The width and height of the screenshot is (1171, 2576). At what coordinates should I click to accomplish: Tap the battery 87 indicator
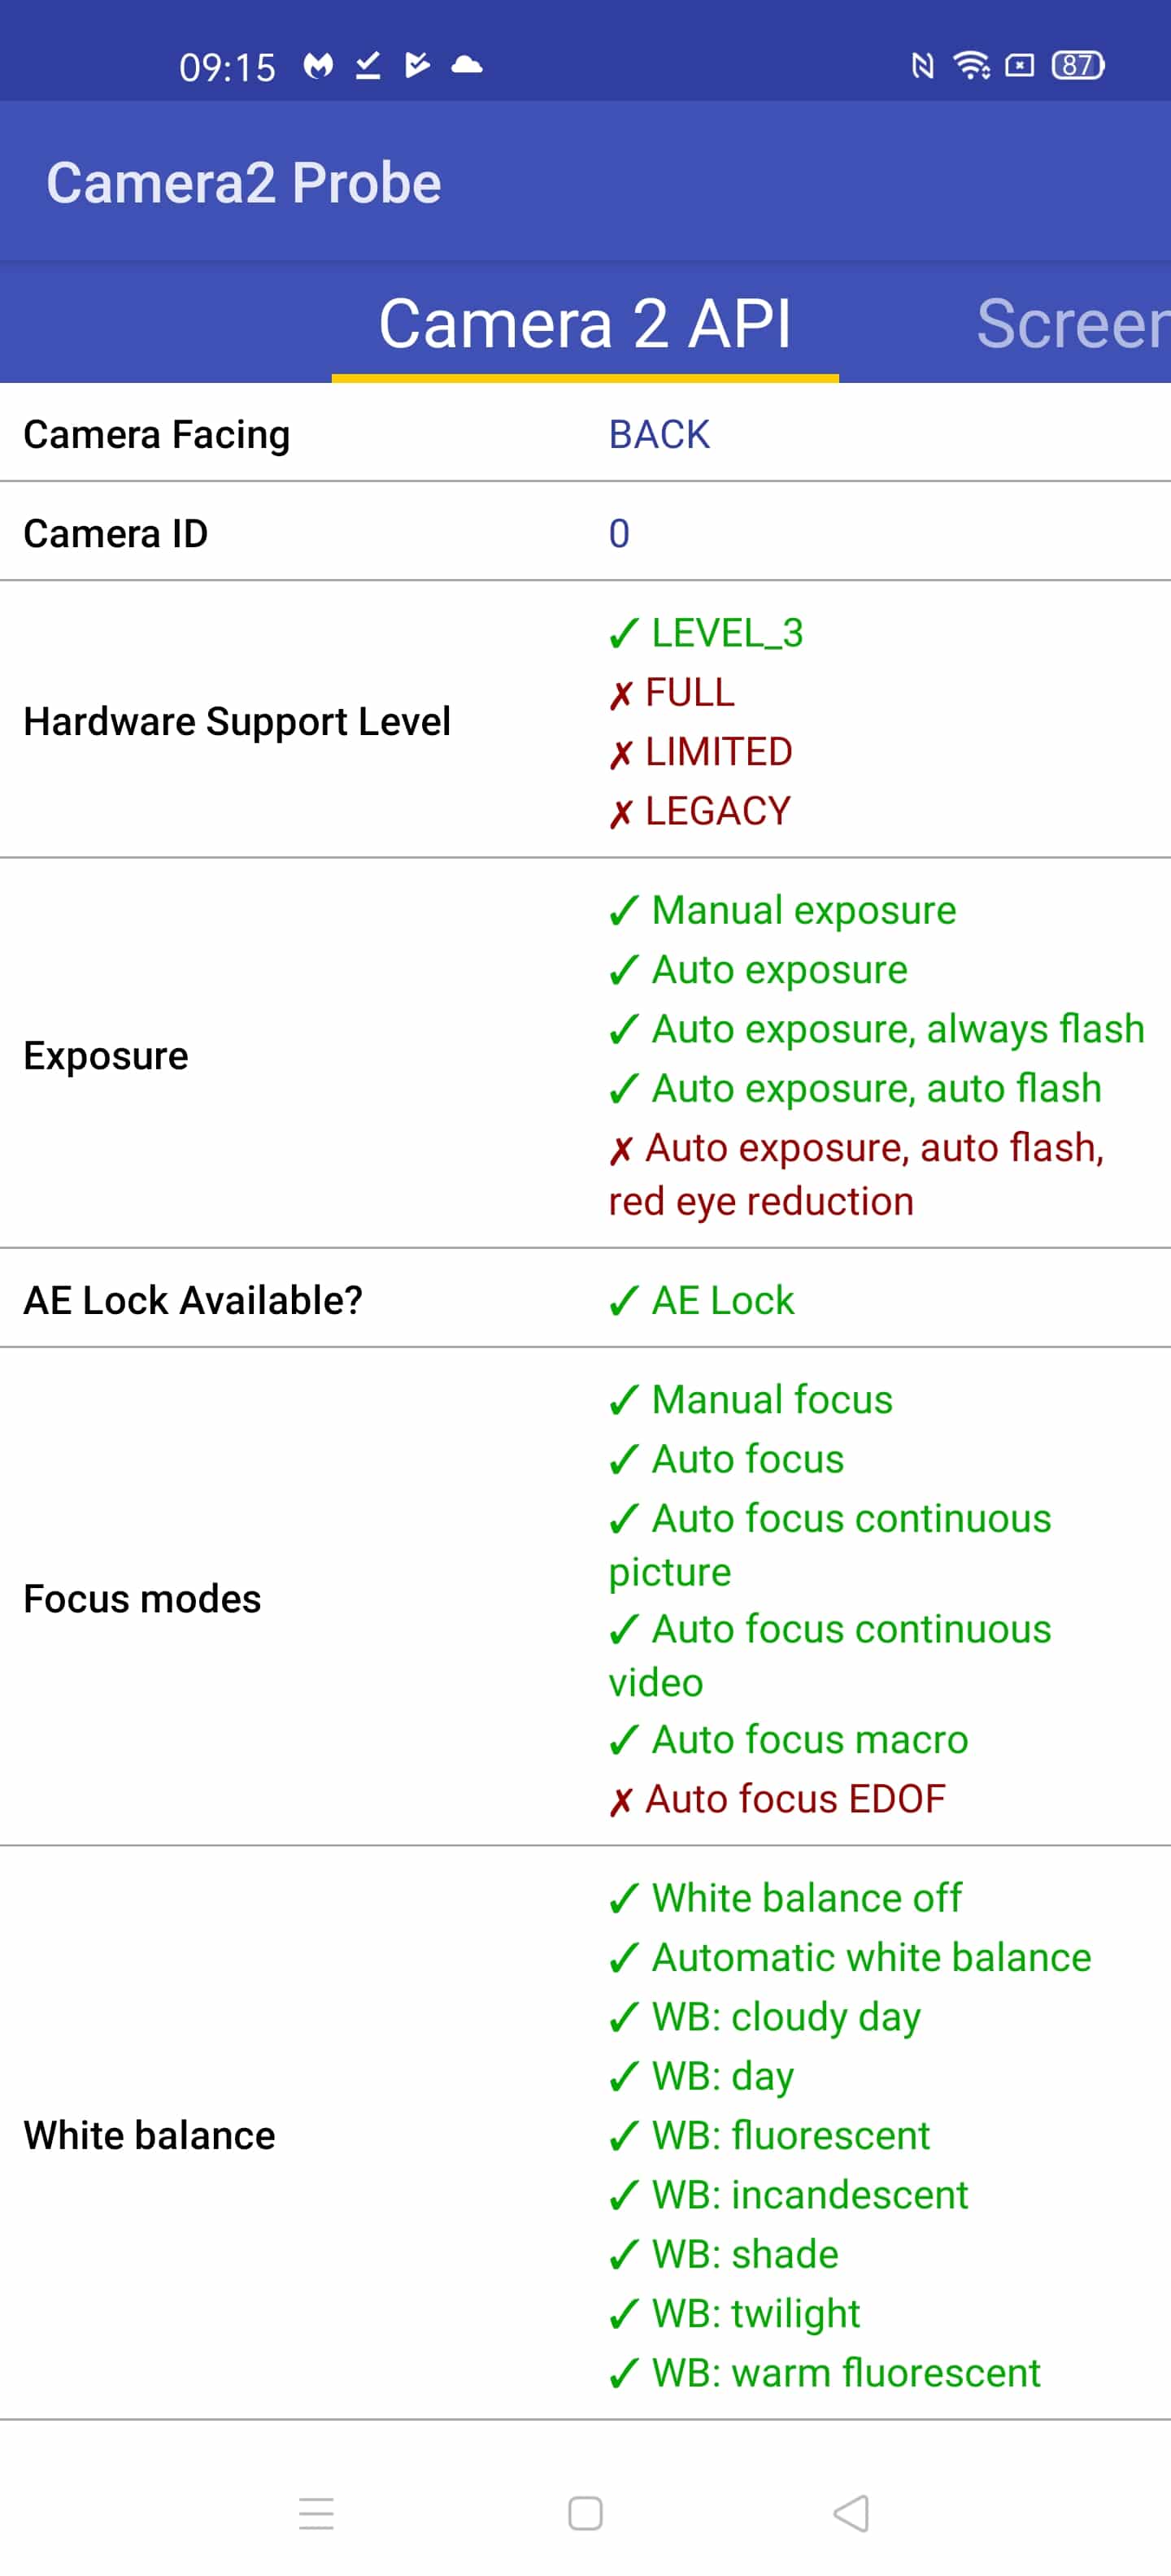pos(1078,65)
